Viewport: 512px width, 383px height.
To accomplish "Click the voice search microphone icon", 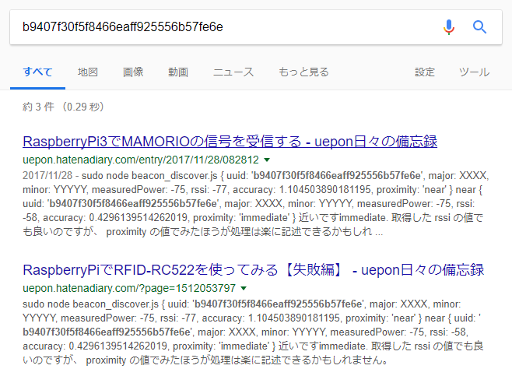I will (x=449, y=27).
